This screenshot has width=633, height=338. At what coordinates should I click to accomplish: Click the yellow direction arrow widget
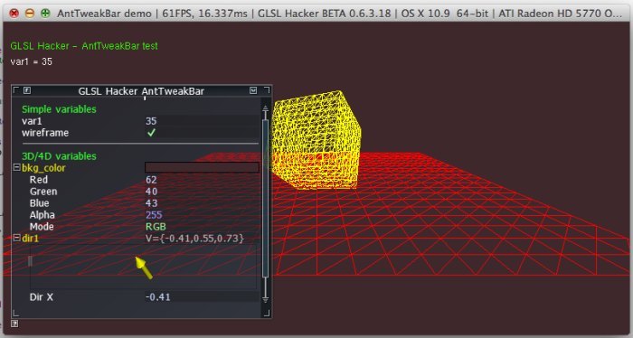pyautogui.click(x=143, y=268)
